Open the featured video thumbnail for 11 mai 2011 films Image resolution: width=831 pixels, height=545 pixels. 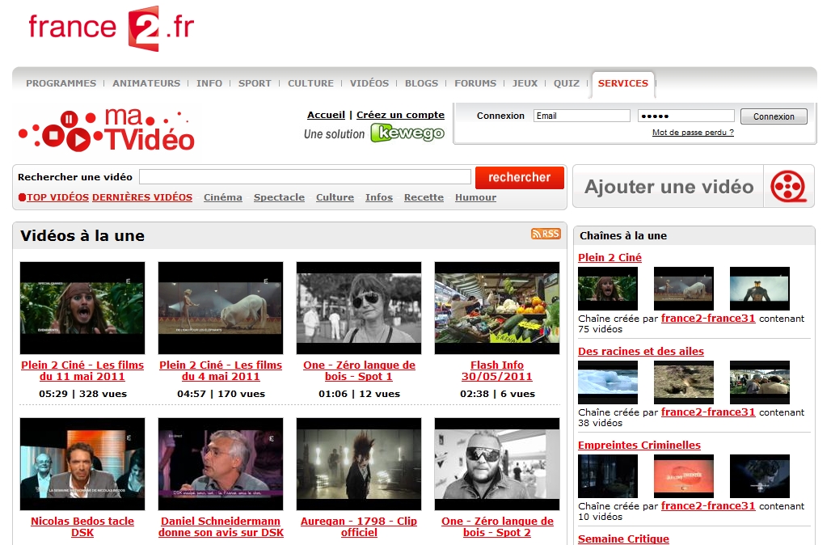coord(82,308)
